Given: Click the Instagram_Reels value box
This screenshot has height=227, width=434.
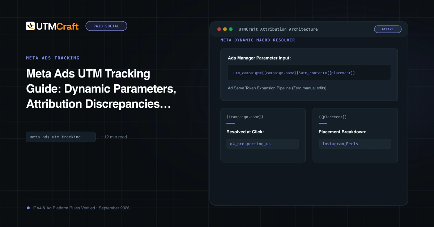Looking at the screenshot, I should pyautogui.click(x=355, y=144).
